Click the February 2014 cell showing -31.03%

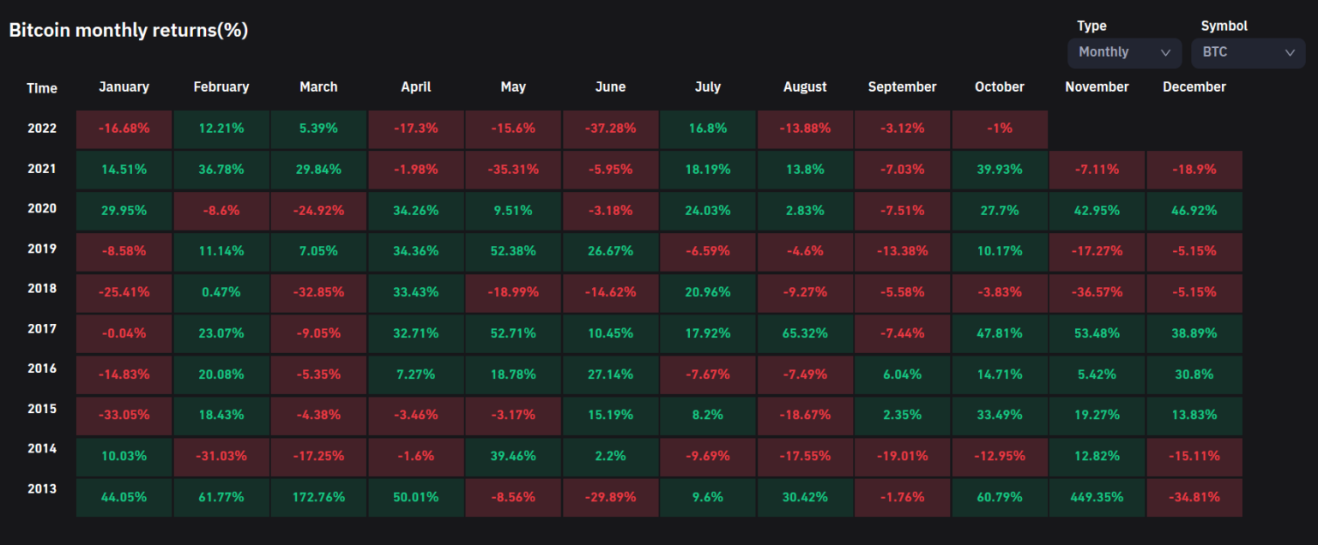coord(221,456)
